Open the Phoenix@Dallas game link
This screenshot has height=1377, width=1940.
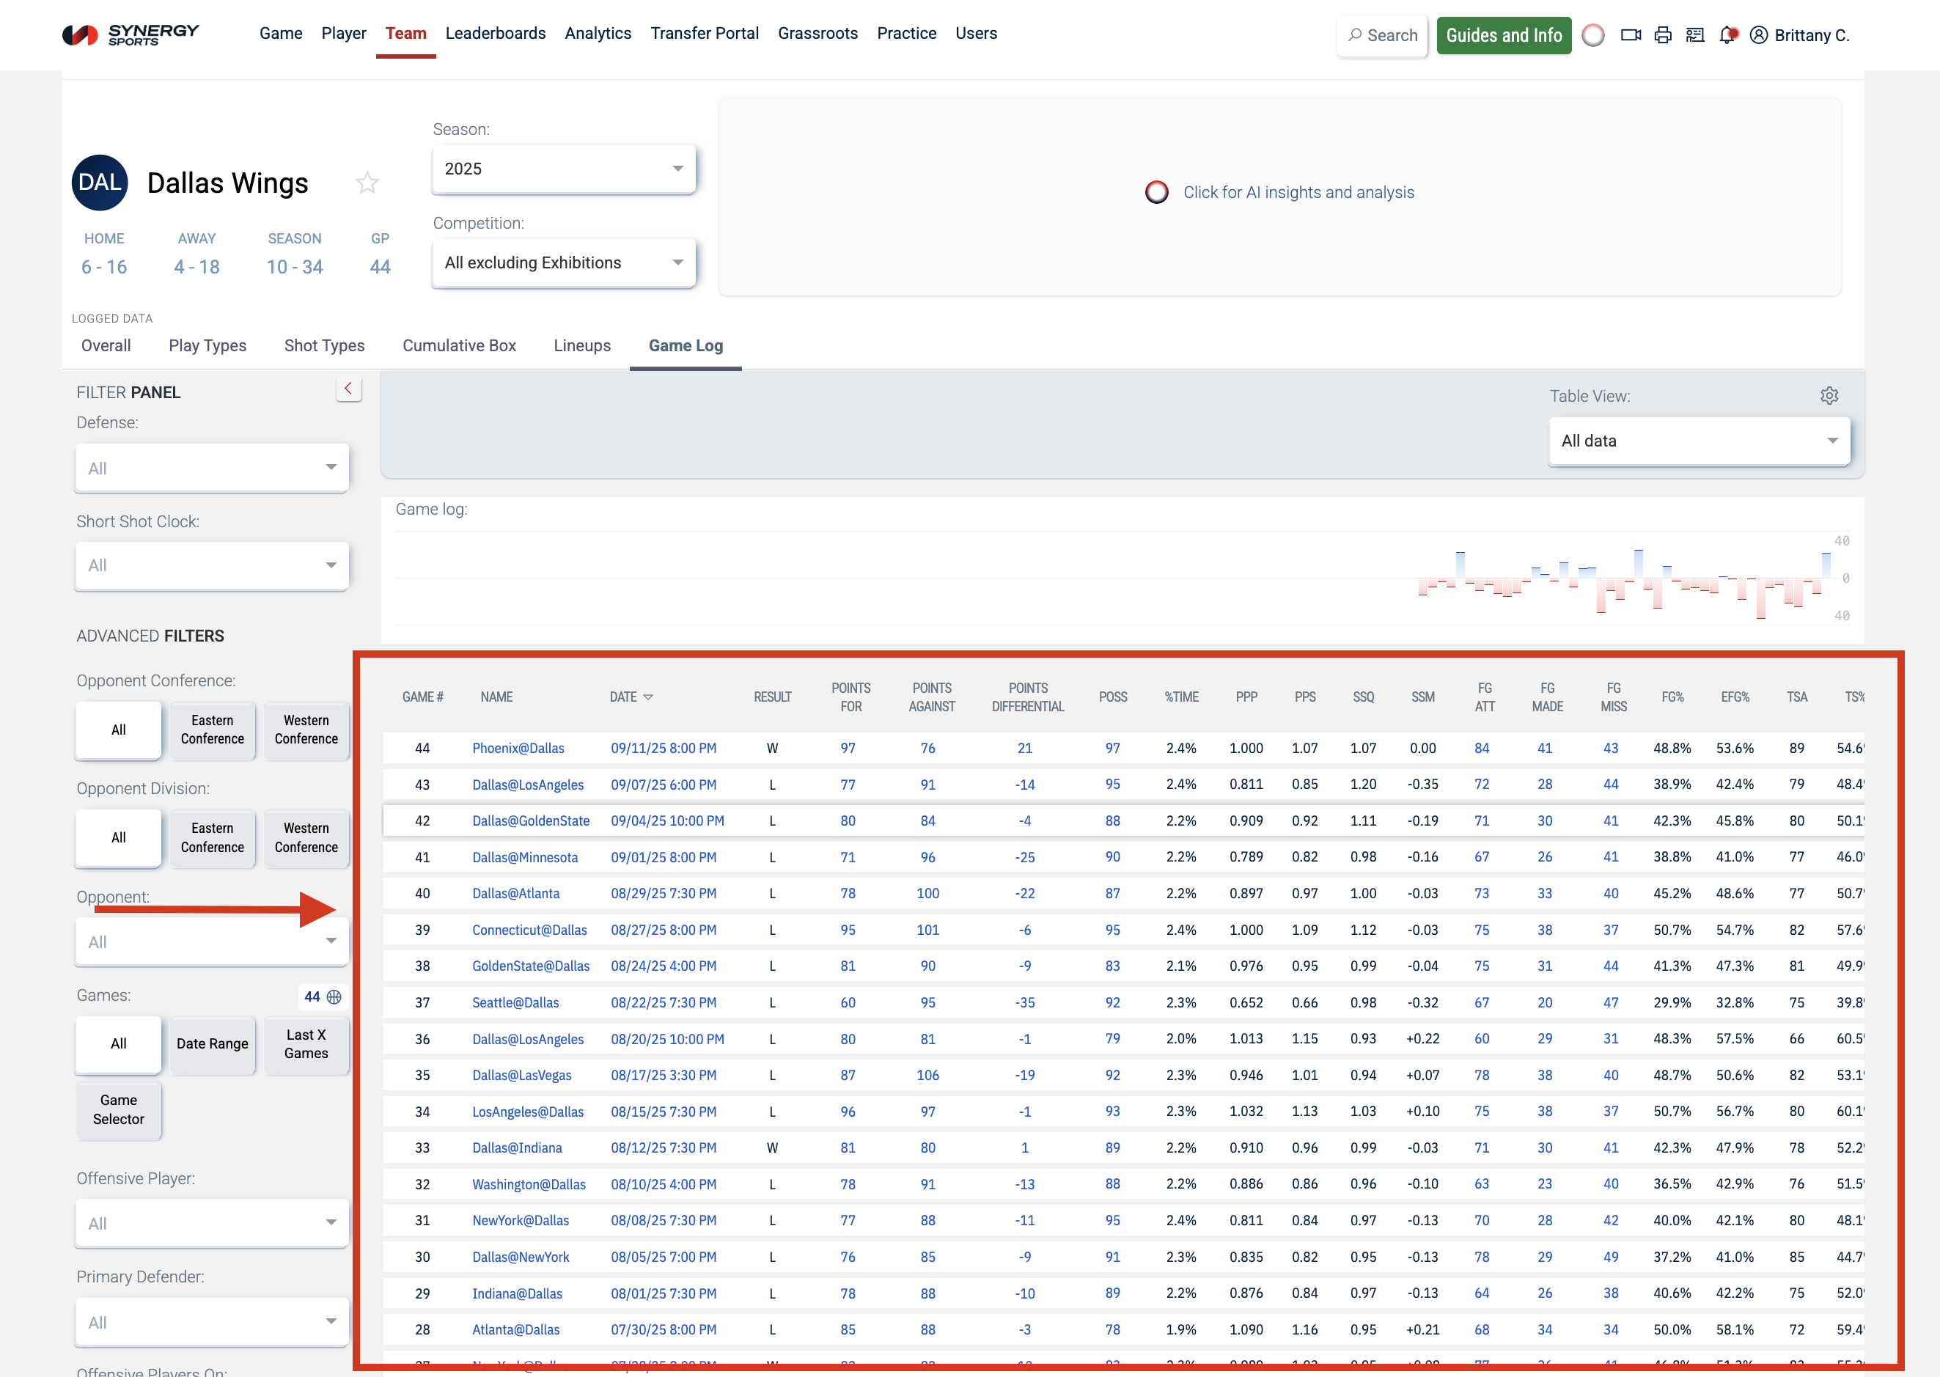click(518, 749)
